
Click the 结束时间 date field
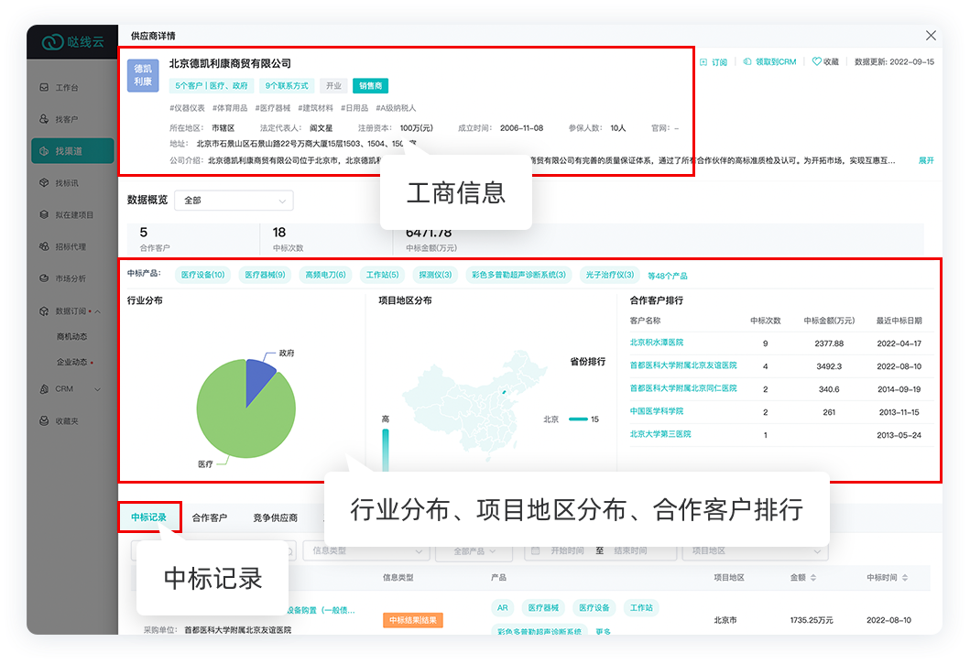[x=630, y=550]
